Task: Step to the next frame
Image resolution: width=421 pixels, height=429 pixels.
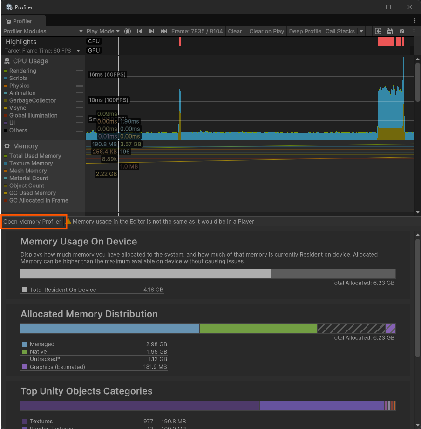Action: tap(152, 31)
